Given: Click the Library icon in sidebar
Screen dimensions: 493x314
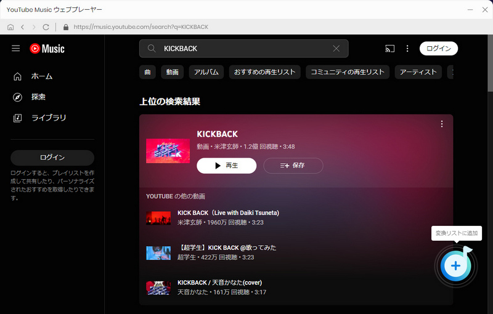Looking at the screenshot, I should pos(17,118).
